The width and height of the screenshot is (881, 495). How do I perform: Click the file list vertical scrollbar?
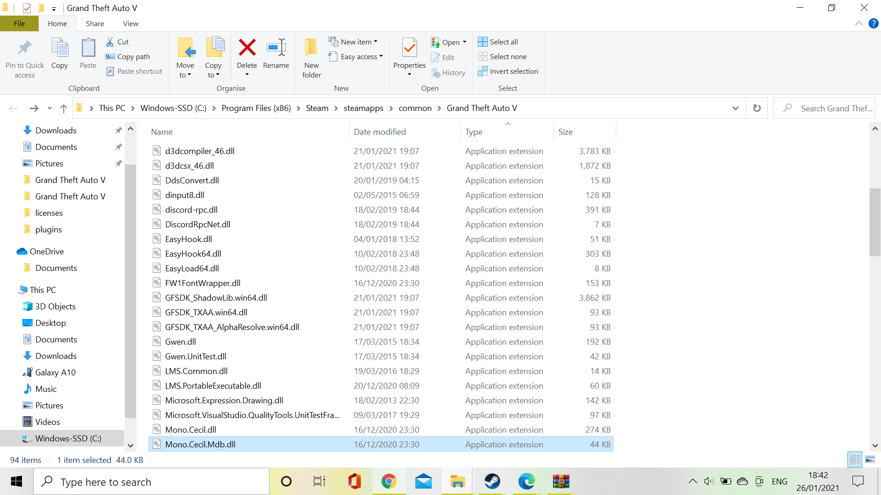[875, 222]
